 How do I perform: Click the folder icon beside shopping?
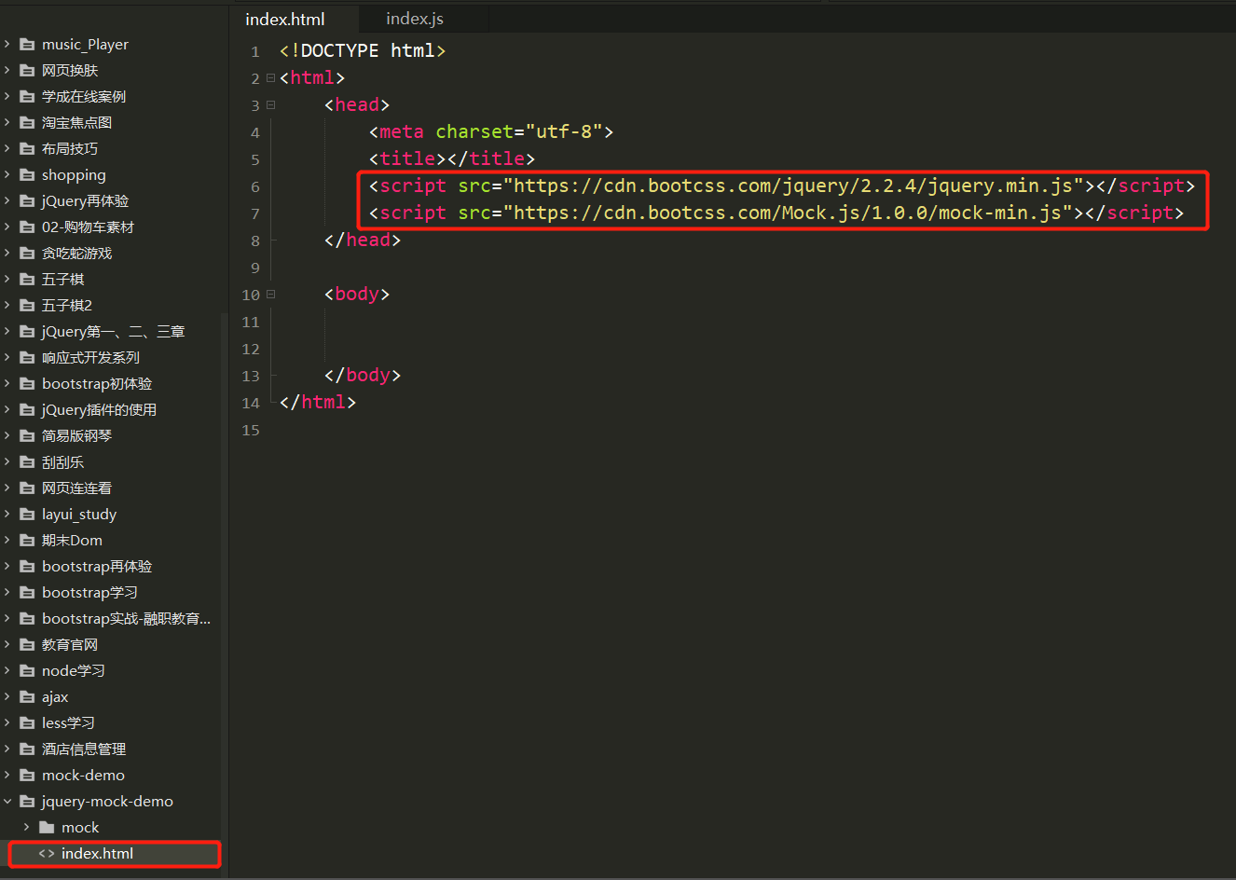point(27,174)
